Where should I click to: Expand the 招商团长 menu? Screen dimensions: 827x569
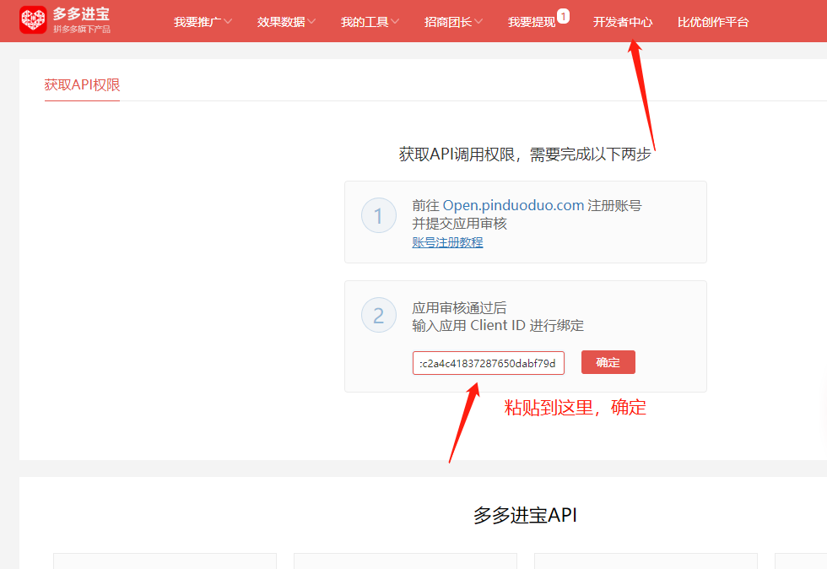point(453,22)
